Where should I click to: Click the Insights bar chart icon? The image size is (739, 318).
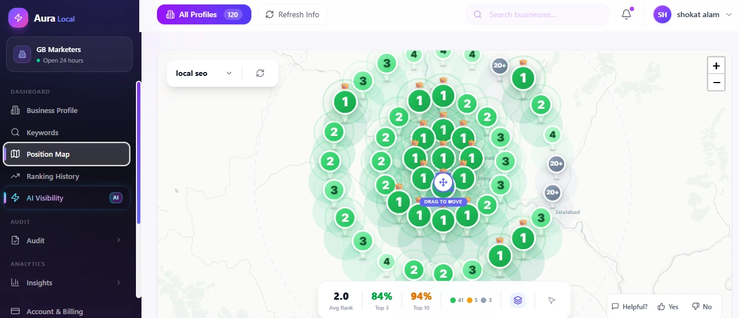click(16, 283)
